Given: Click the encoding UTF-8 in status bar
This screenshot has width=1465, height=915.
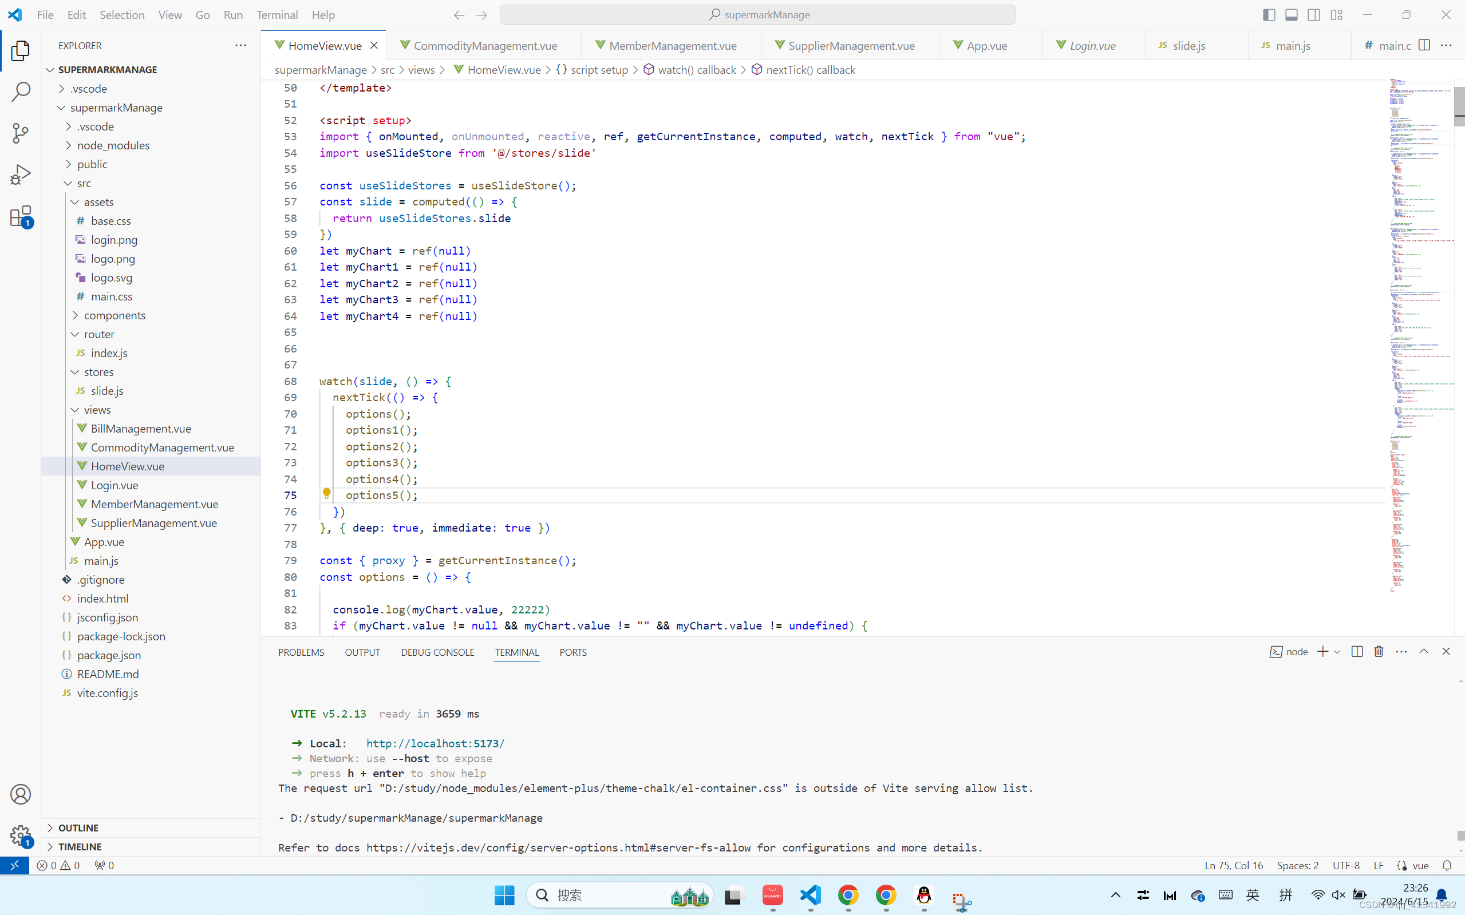Looking at the screenshot, I should [1346, 865].
